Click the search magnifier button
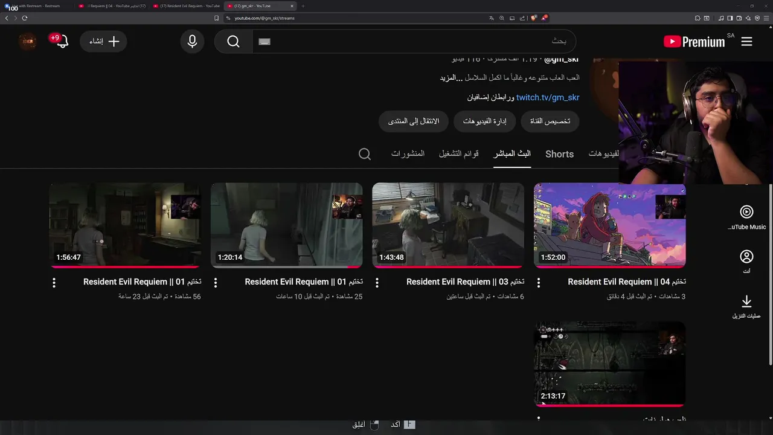Viewport: 773px width, 435px height. (233, 41)
